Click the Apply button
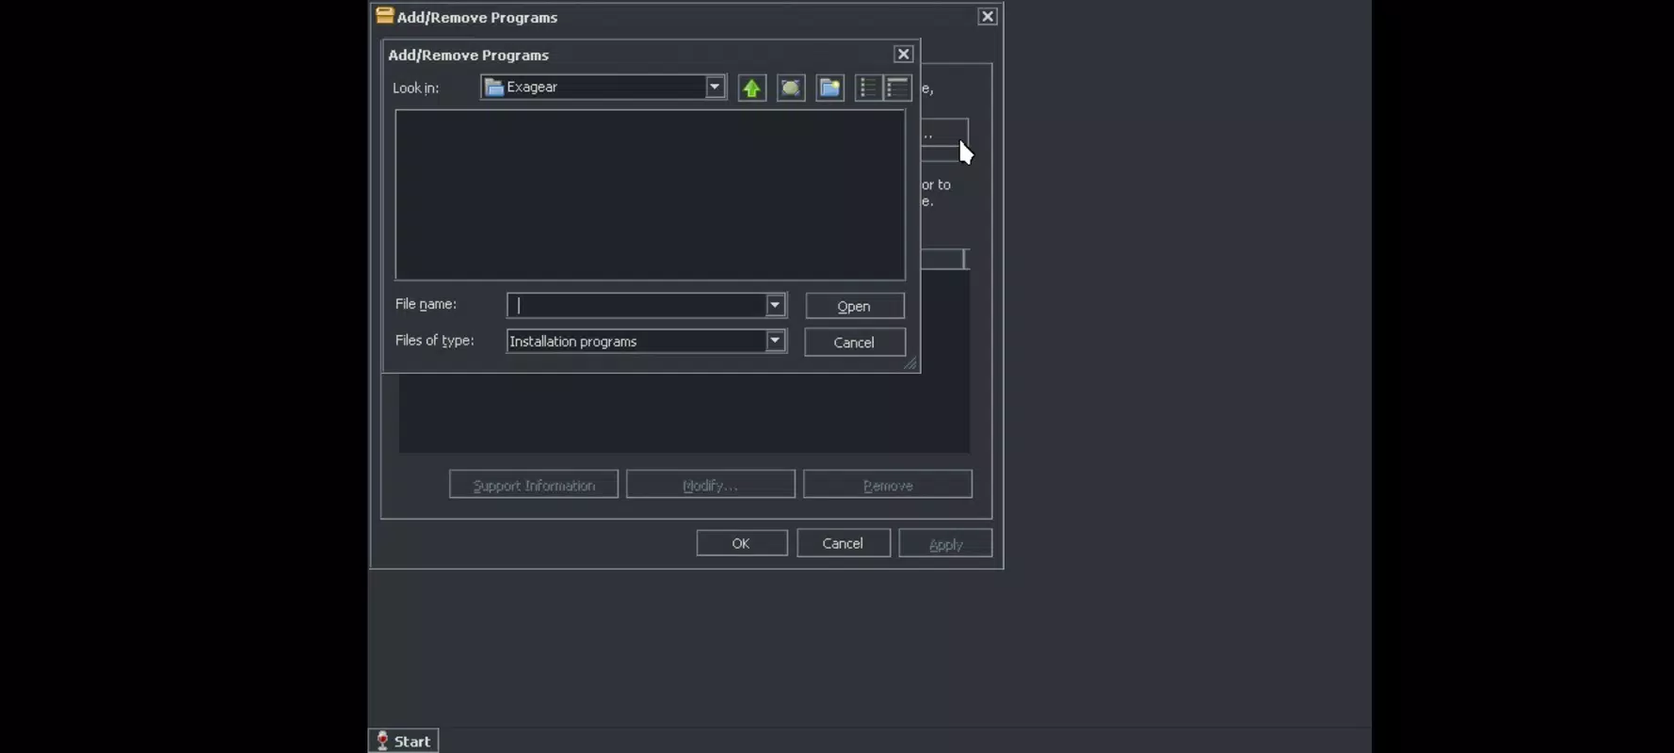1674x753 pixels. pyautogui.click(x=945, y=544)
